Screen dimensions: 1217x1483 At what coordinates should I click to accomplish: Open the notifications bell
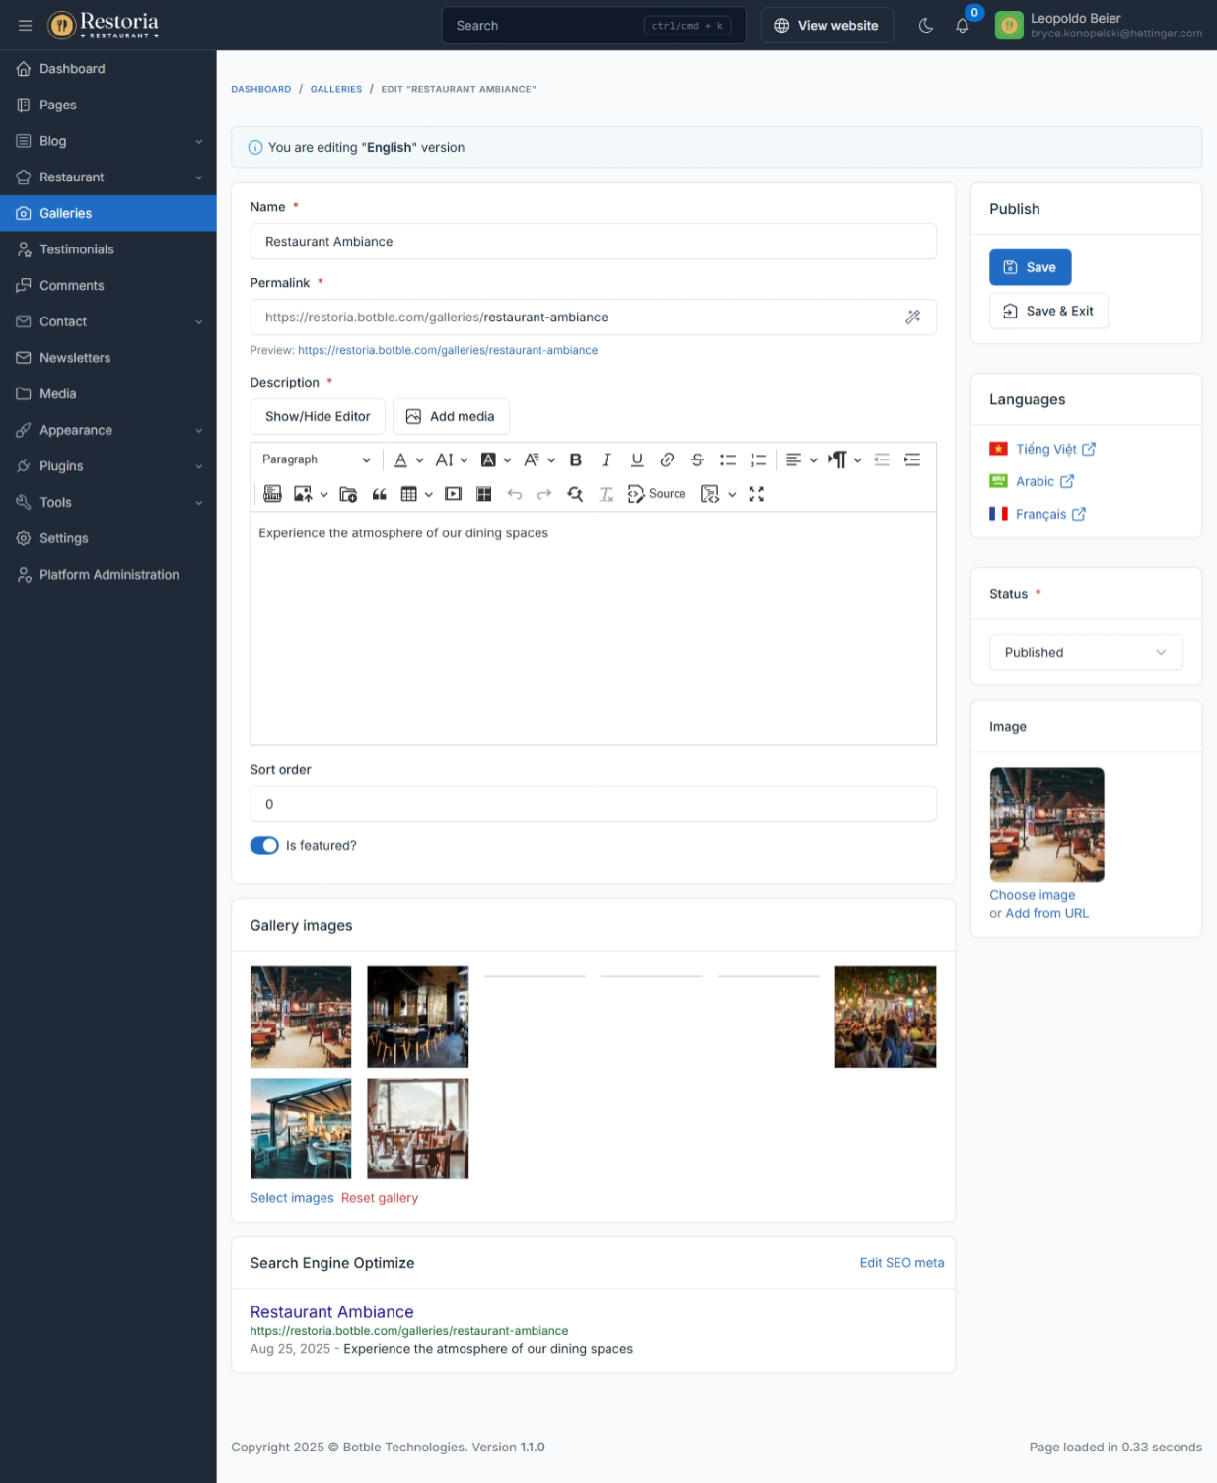[962, 26]
